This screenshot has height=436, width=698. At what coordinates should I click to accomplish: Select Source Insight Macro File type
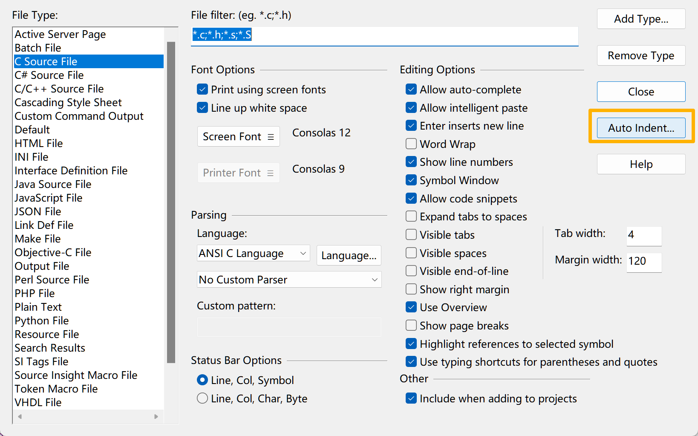tap(89, 375)
